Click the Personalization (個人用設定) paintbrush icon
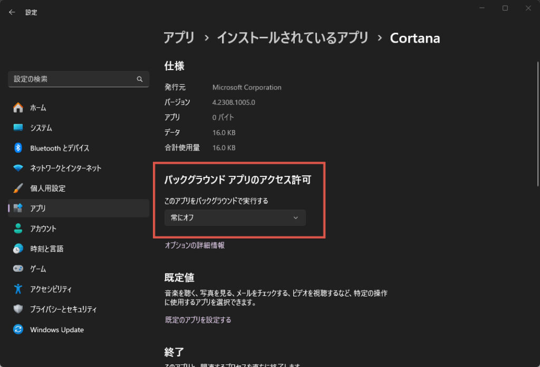540x367 pixels. [18, 188]
